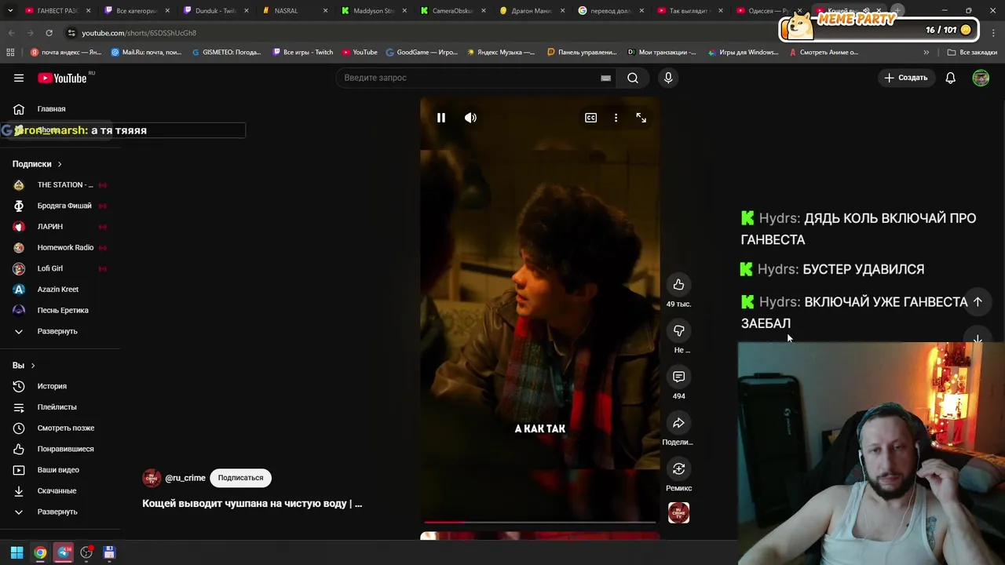Viewport: 1005px width, 565px height.
Task: Subscribe to @ru_crime channel
Action: click(240, 478)
